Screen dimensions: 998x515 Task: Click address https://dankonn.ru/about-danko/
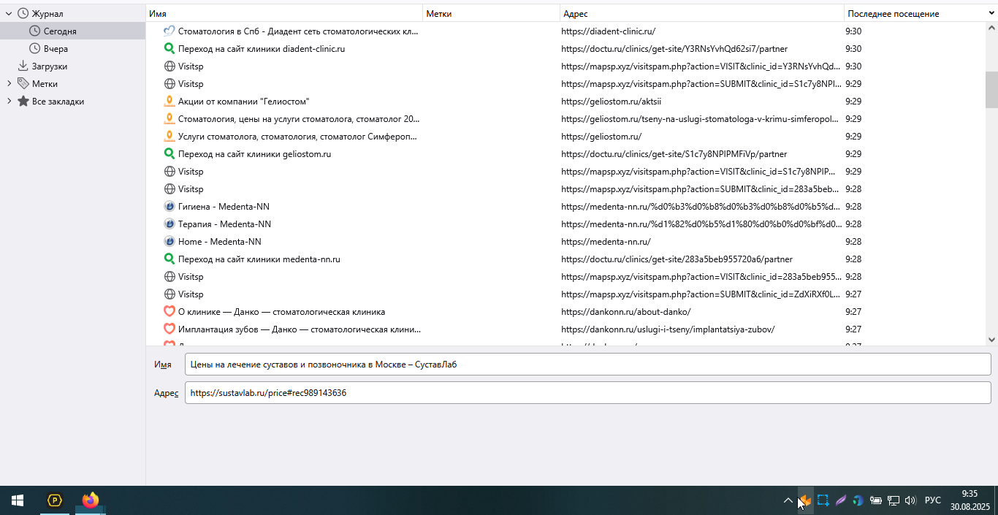625,311
